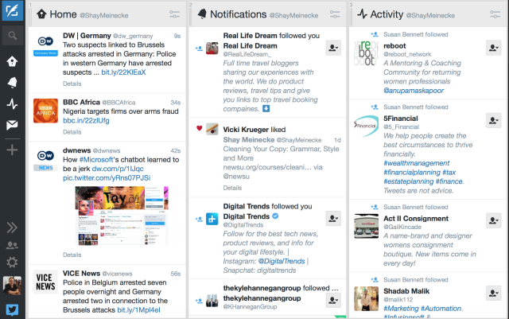Click the thekylehannegangroup avatar
Screen dimensions: 509x319
pyautogui.click(x=212, y=301)
